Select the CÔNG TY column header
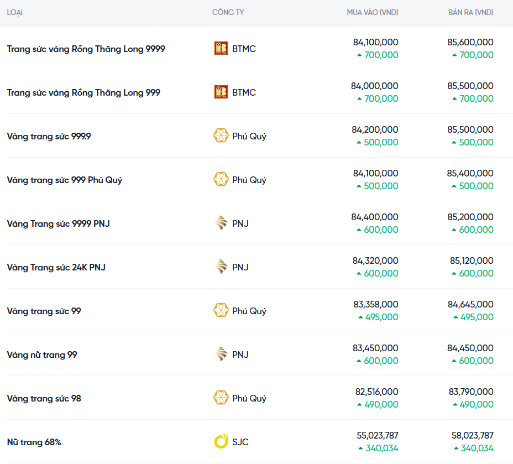This screenshot has height=464, width=513. click(228, 12)
